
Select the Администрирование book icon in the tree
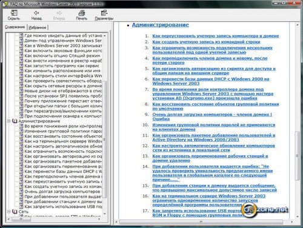pyautogui.click(x=15, y=121)
